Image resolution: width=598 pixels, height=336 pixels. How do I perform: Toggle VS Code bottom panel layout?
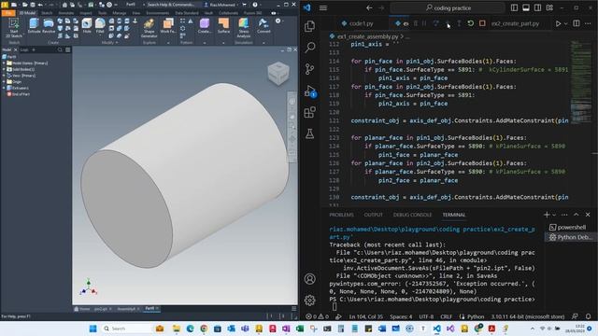[526, 7]
